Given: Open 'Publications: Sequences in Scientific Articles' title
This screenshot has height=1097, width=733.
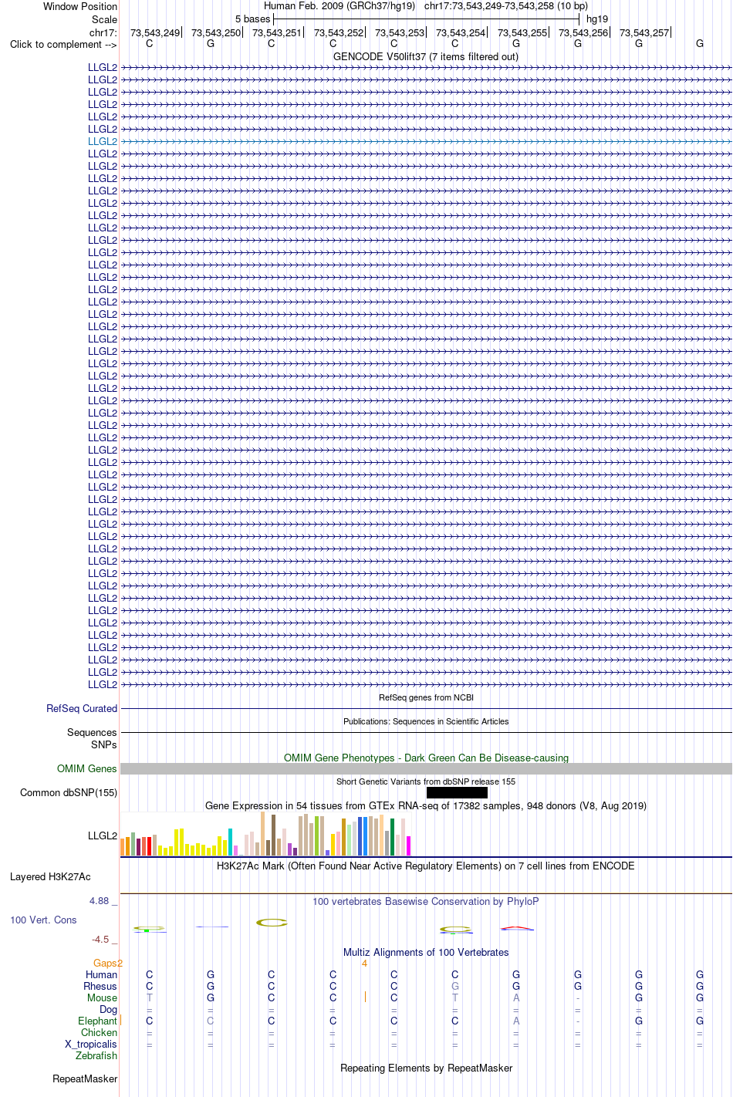Looking at the screenshot, I should pos(426,721).
